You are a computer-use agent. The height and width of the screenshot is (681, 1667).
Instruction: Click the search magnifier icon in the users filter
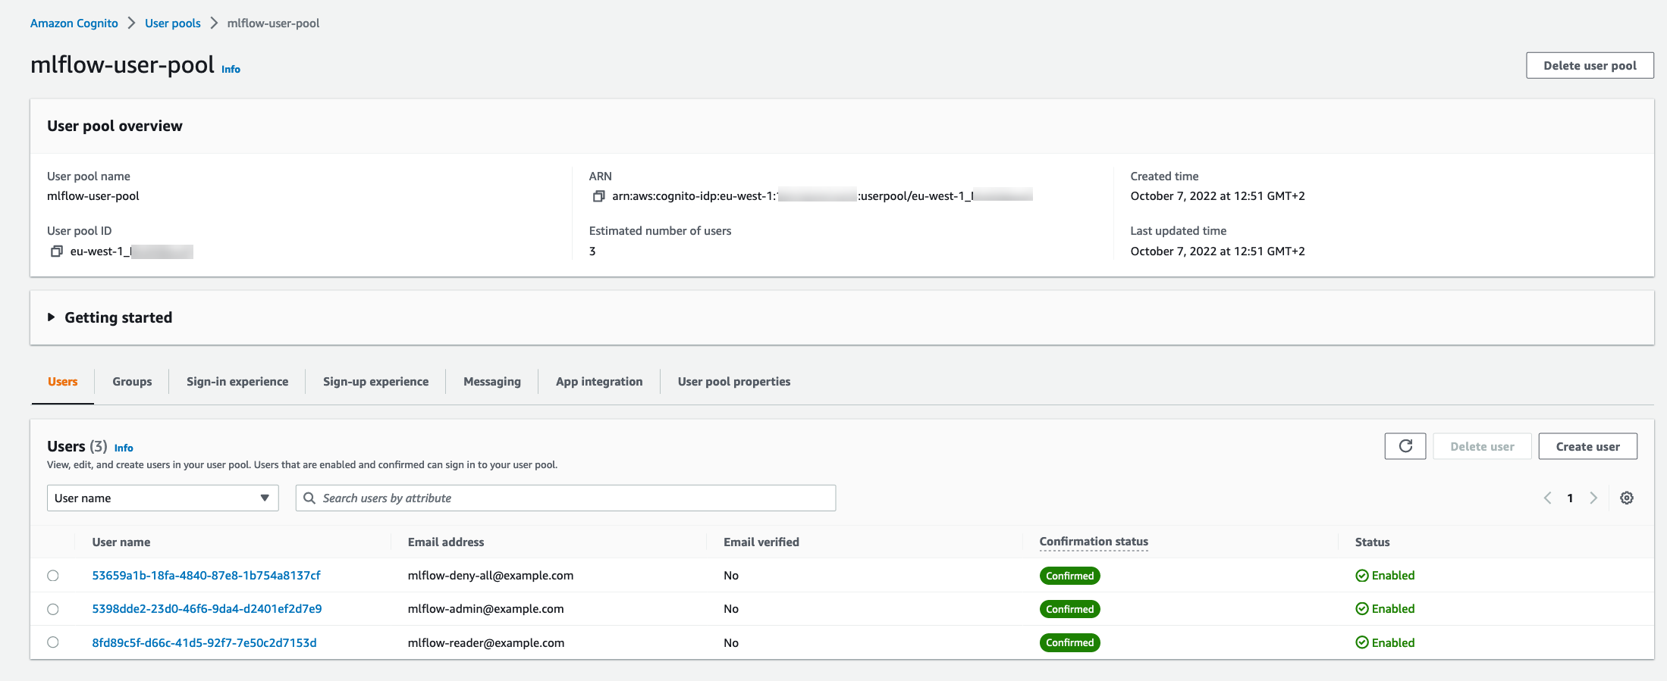(x=309, y=498)
